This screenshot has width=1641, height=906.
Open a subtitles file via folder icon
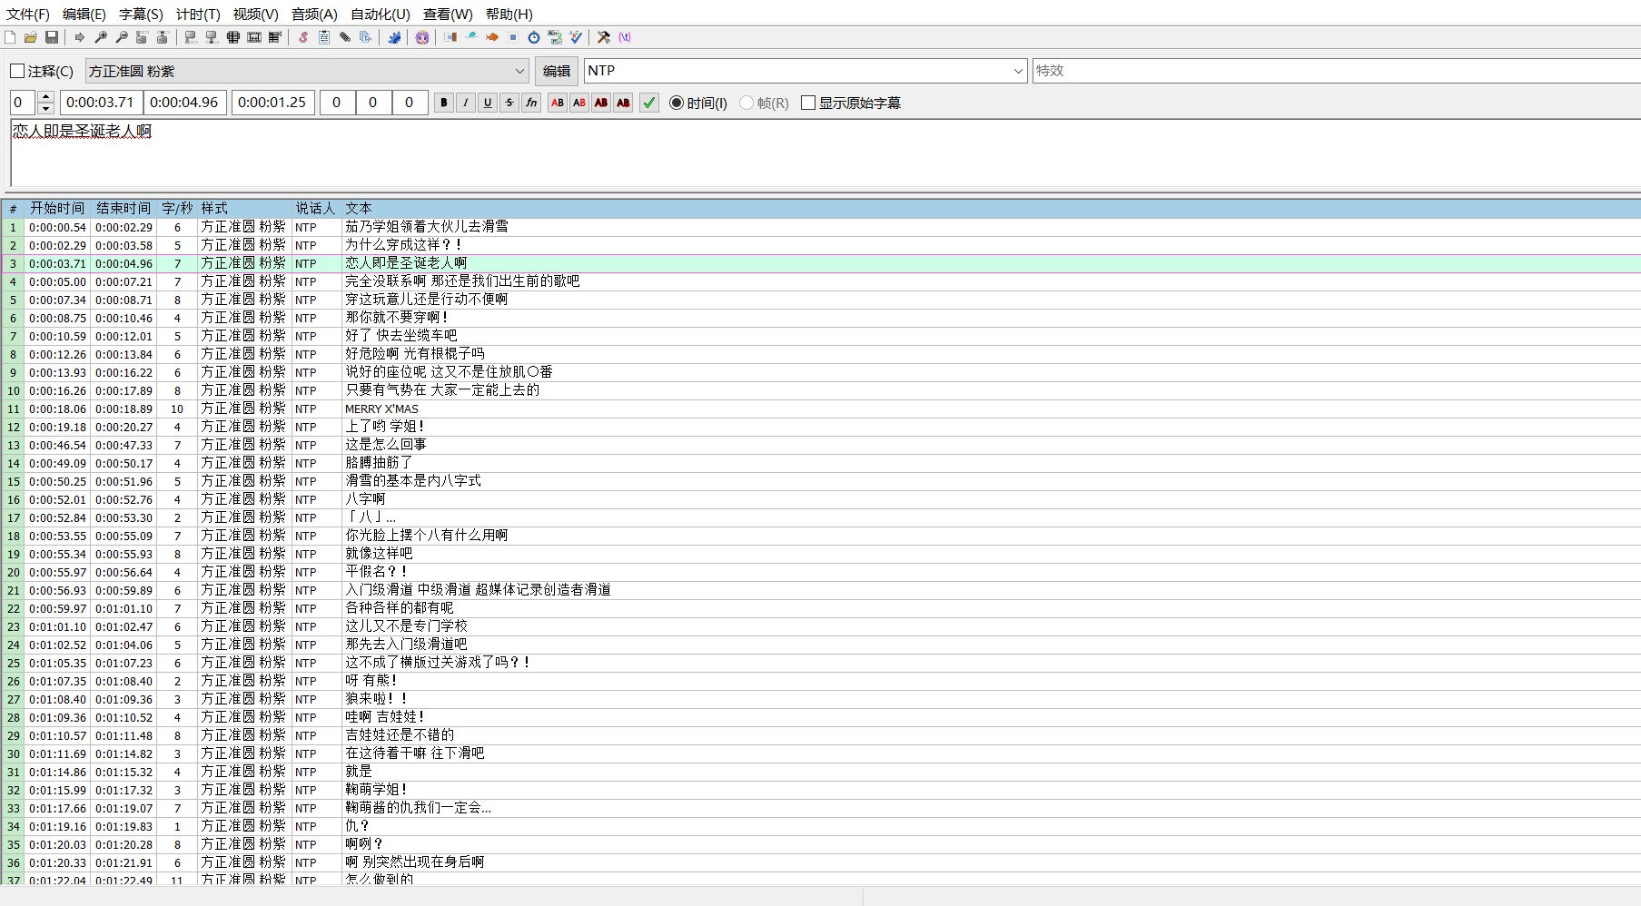pyautogui.click(x=31, y=37)
